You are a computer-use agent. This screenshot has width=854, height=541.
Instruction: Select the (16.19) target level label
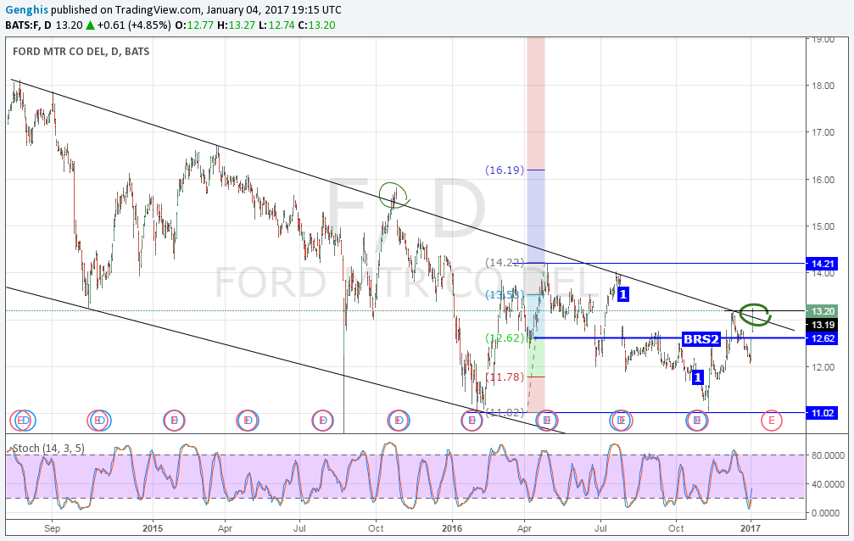coord(505,170)
